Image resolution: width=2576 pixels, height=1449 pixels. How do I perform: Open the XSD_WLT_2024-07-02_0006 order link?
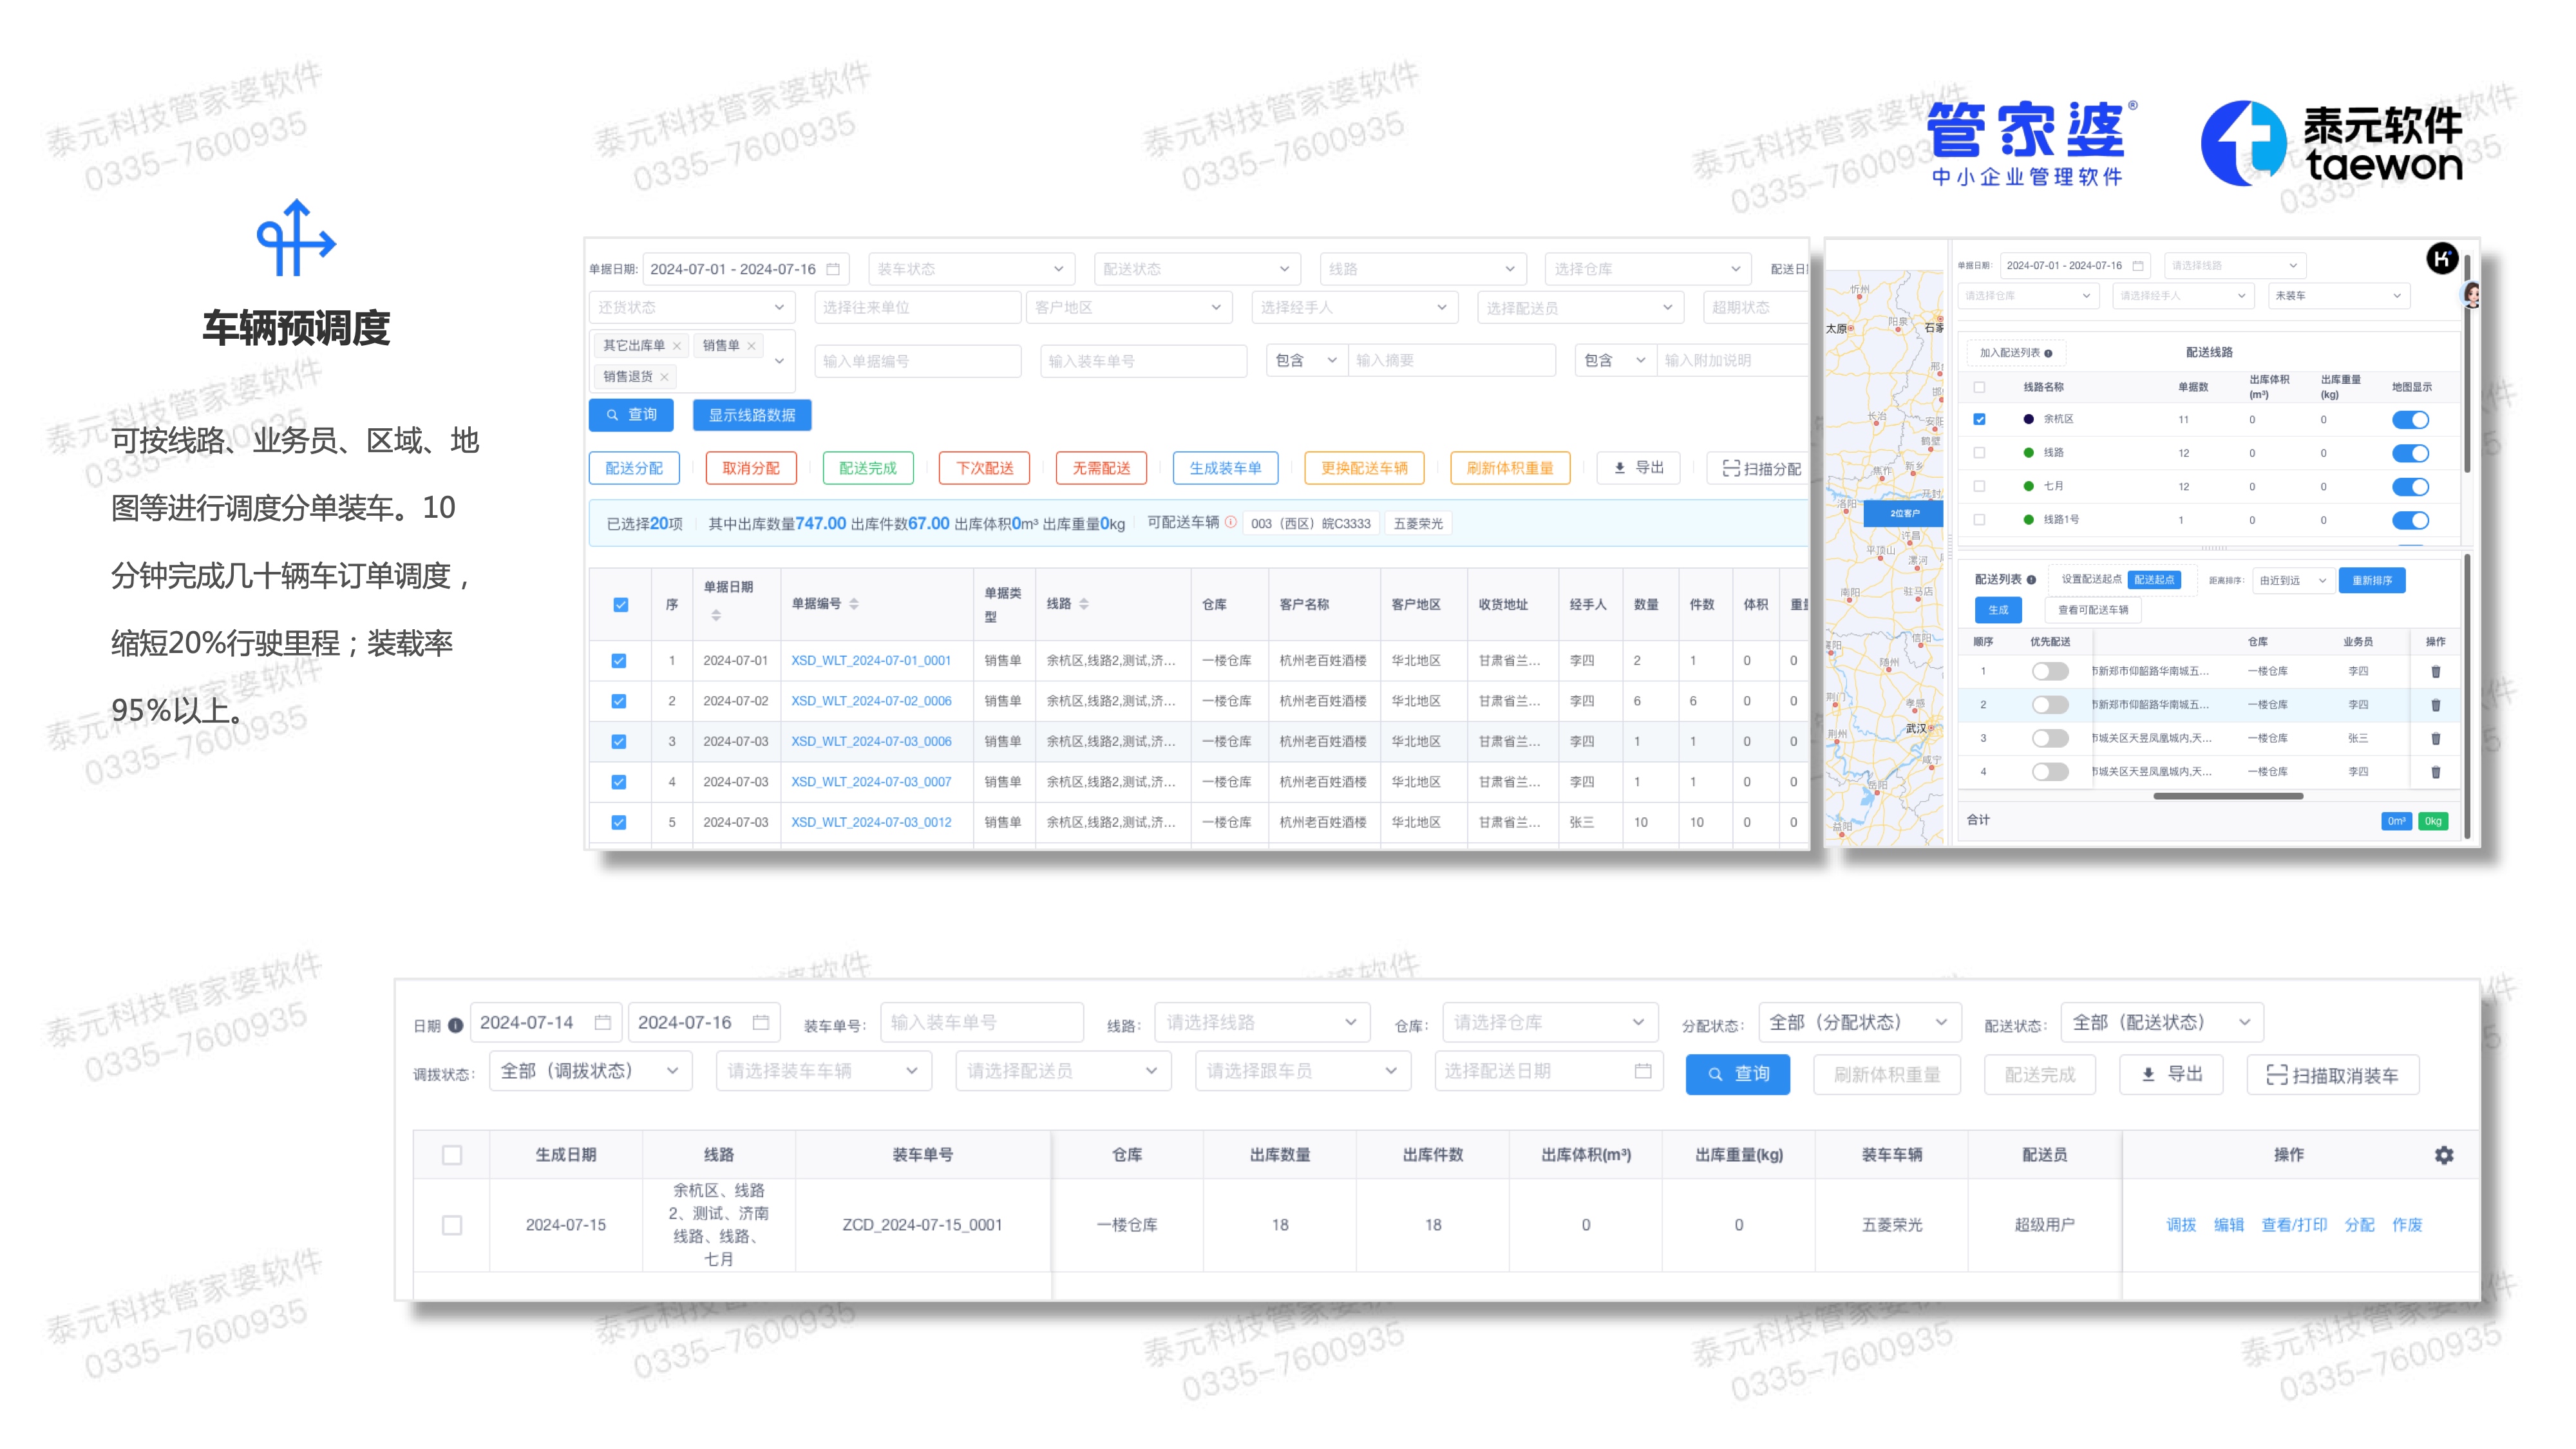pyautogui.click(x=871, y=701)
